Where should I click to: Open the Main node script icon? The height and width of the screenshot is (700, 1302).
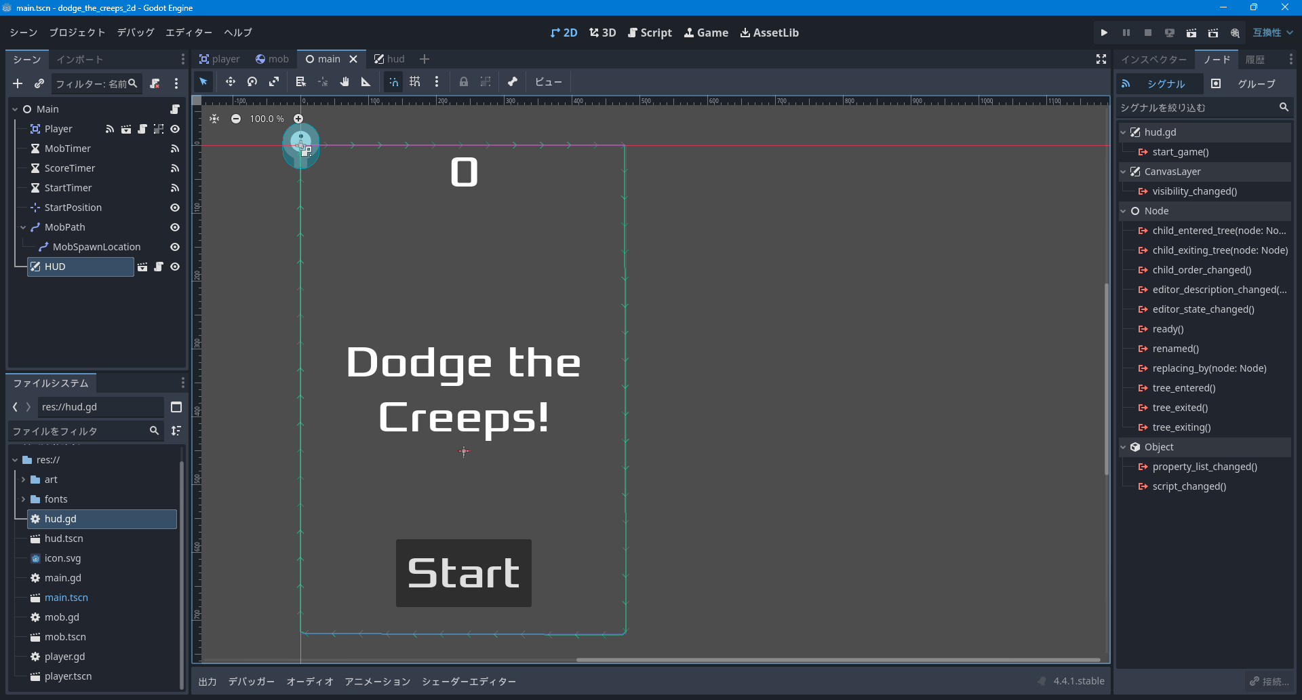(x=175, y=109)
